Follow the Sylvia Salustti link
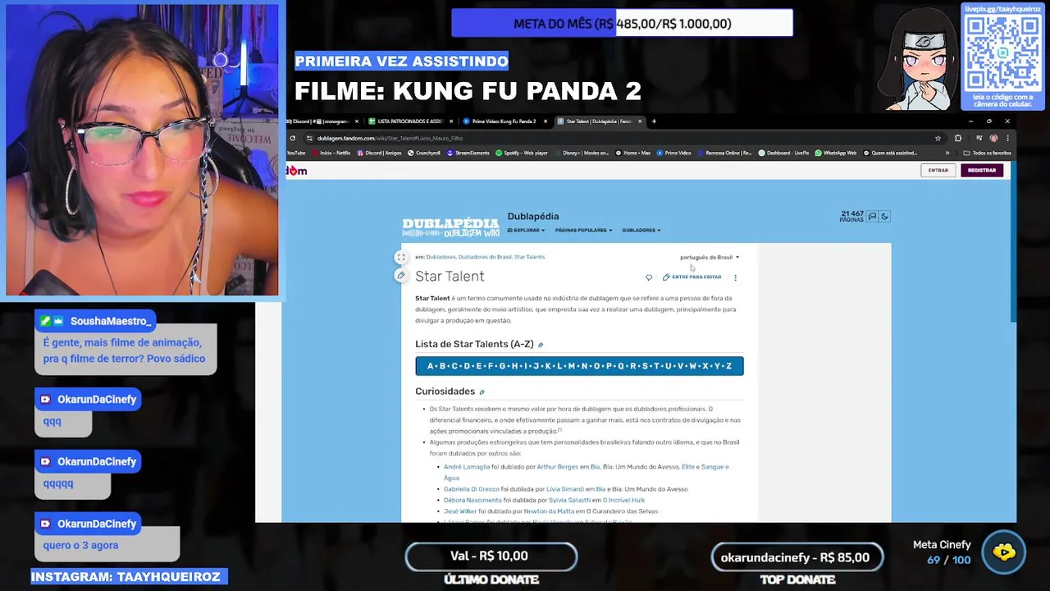Image resolution: width=1050 pixels, height=591 pixels. (568, 501)
